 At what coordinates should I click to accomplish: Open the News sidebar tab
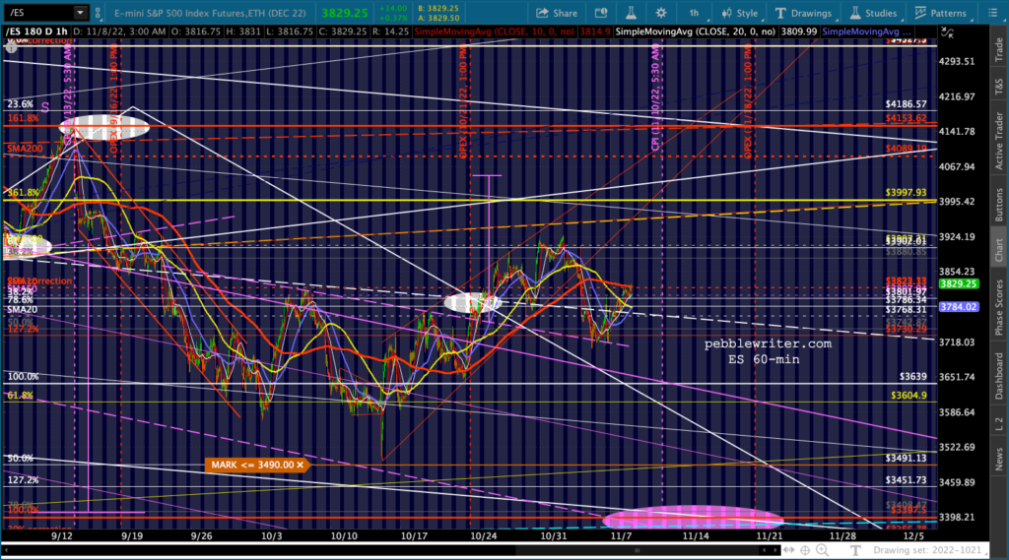click(999, 459)
